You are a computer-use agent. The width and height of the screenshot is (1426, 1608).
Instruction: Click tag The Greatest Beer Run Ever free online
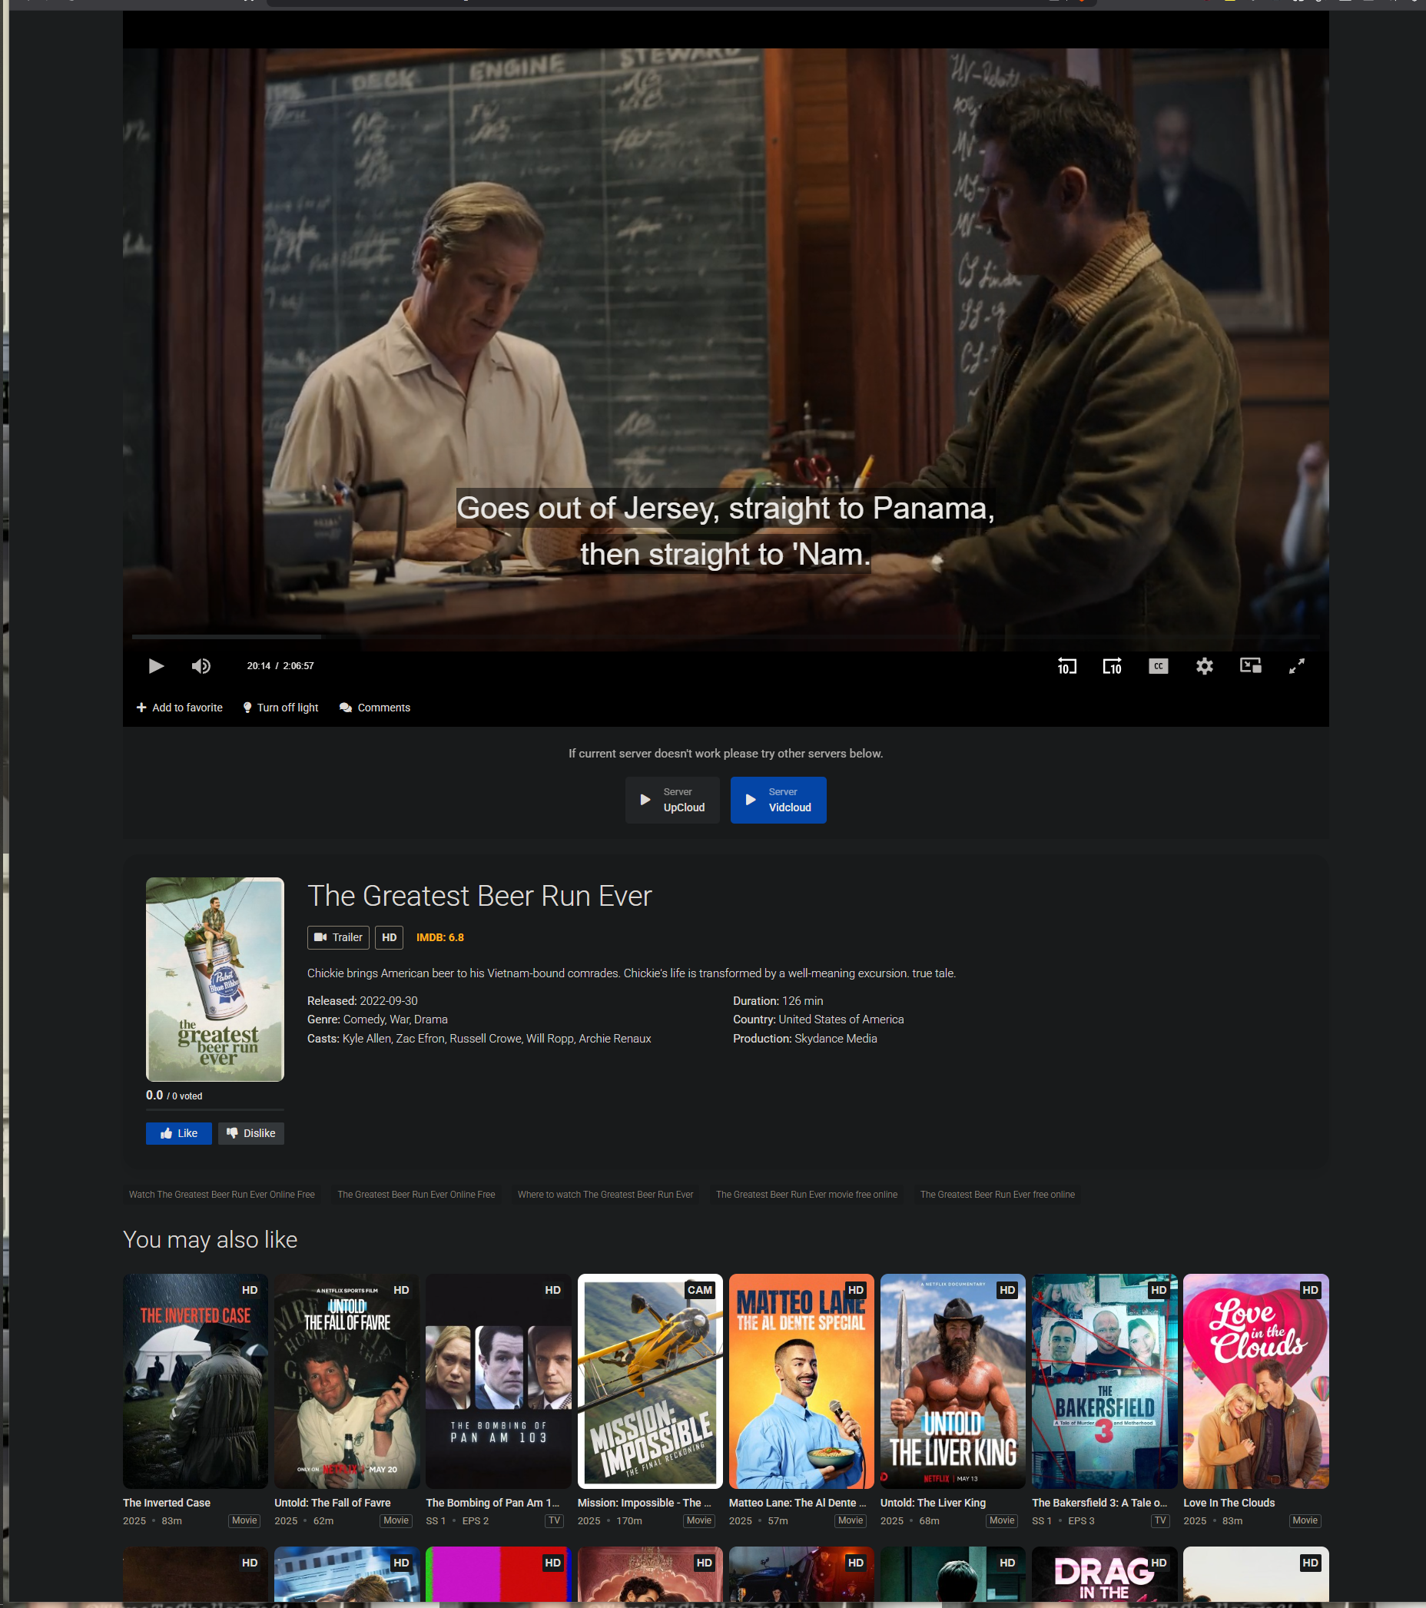(x=997, y=1194)
